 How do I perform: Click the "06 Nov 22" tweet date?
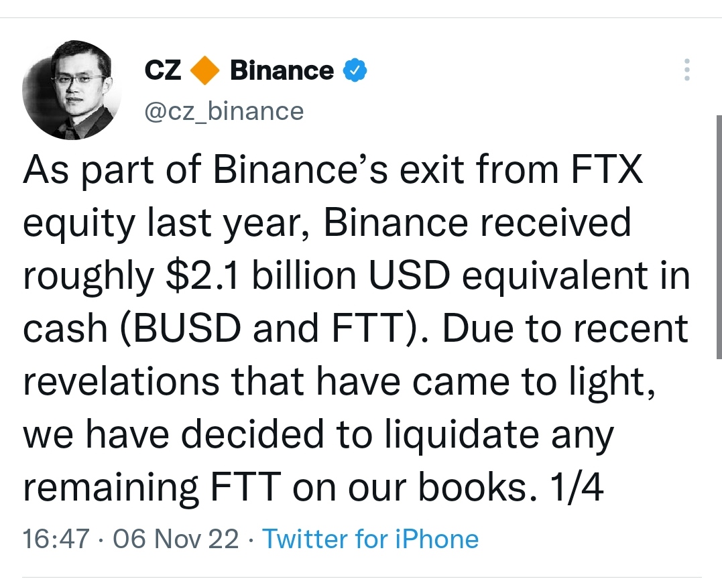pyautogui.click(x=176, y=539)
